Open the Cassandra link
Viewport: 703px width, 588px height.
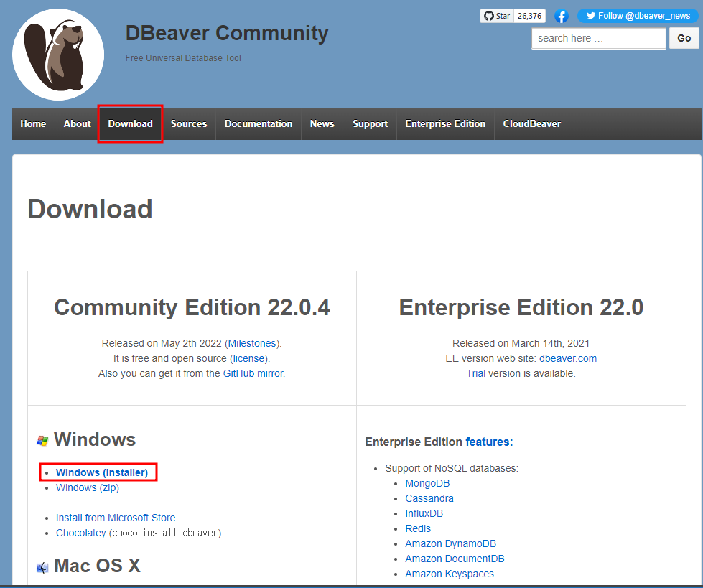point(429,498)
